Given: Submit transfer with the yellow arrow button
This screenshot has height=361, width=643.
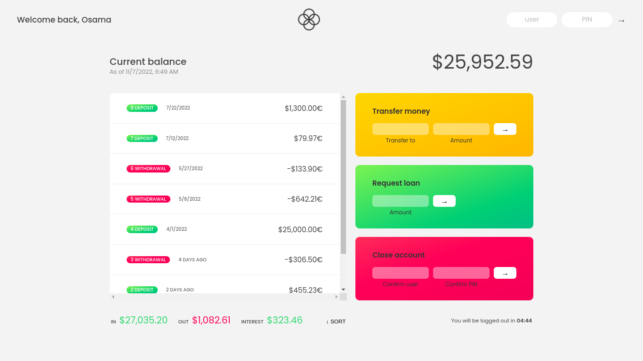Looking at the screenshot, I should tap(505, 129).
